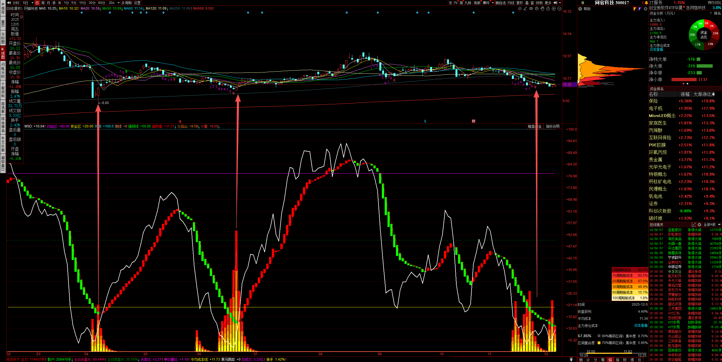Image resolution: width=722 pixels, height=362 pixels.
Task: Click the pen drawing tool icon
Action: coord(525,9)
